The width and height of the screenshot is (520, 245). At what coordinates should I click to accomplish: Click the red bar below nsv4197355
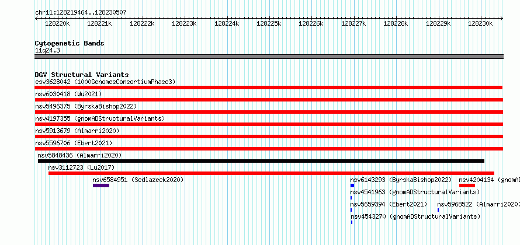[x=269, y=124]
